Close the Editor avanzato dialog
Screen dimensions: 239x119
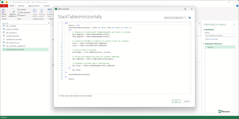pos(192,9)
